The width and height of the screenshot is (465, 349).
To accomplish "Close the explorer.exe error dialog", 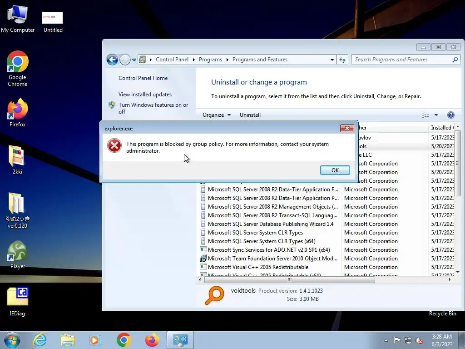I will click(x=347, y=128).
